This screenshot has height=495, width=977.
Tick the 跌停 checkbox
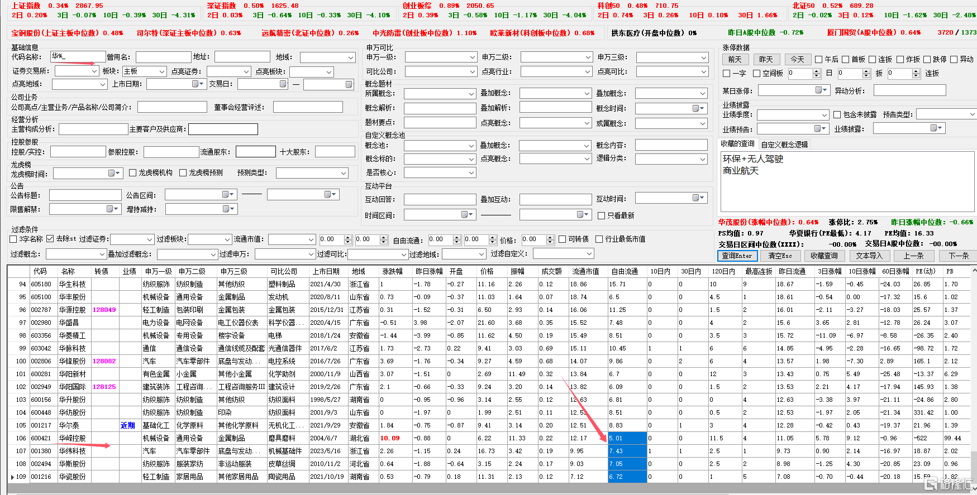coord(927,59)
